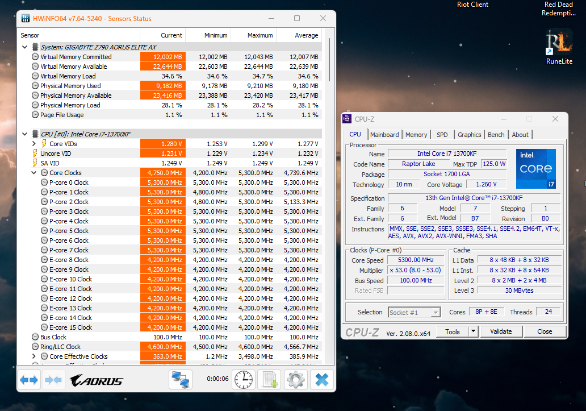Viewport: 586px width, 411px height.
Task: Click the Core Speed 5300.00 MHz field
Action: [x=416, y=260]
